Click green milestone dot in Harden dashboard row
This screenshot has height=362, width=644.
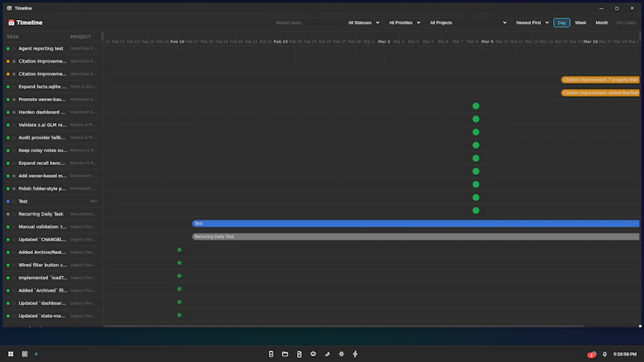tap(476, 119)
